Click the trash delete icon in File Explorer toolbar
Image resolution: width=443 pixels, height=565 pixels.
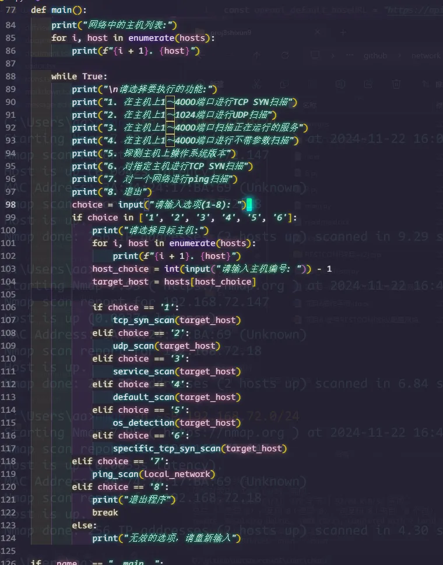pyautogui.click(x=396, y=85)
